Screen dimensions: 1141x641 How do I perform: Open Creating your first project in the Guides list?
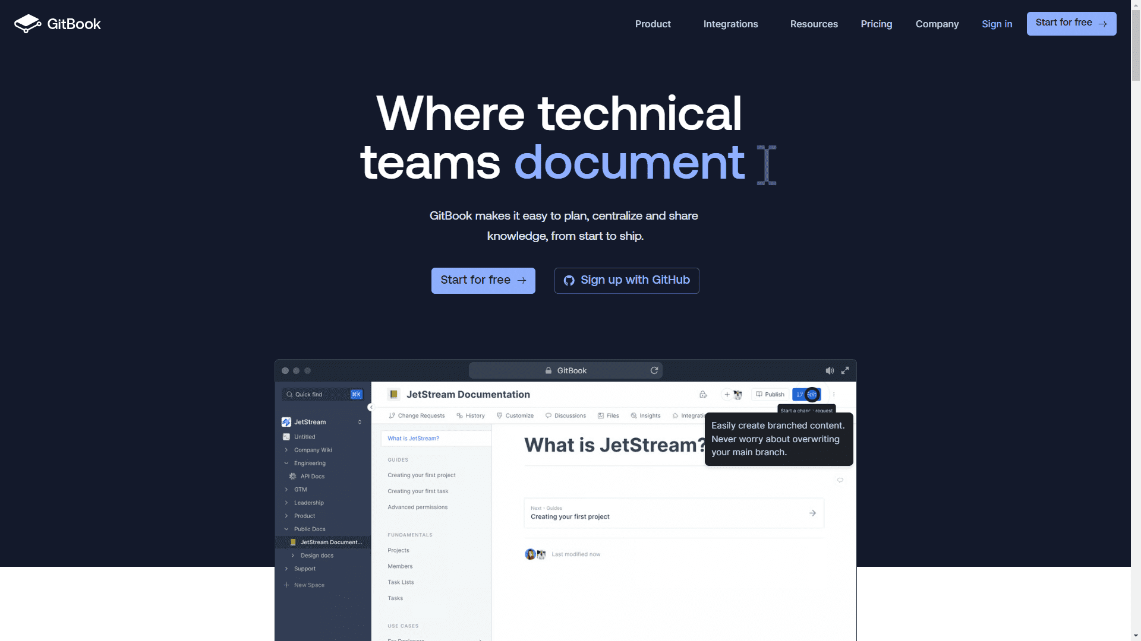click(x=421, y=475)
